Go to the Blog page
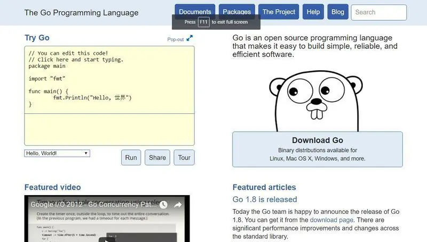 click(338, 12)
